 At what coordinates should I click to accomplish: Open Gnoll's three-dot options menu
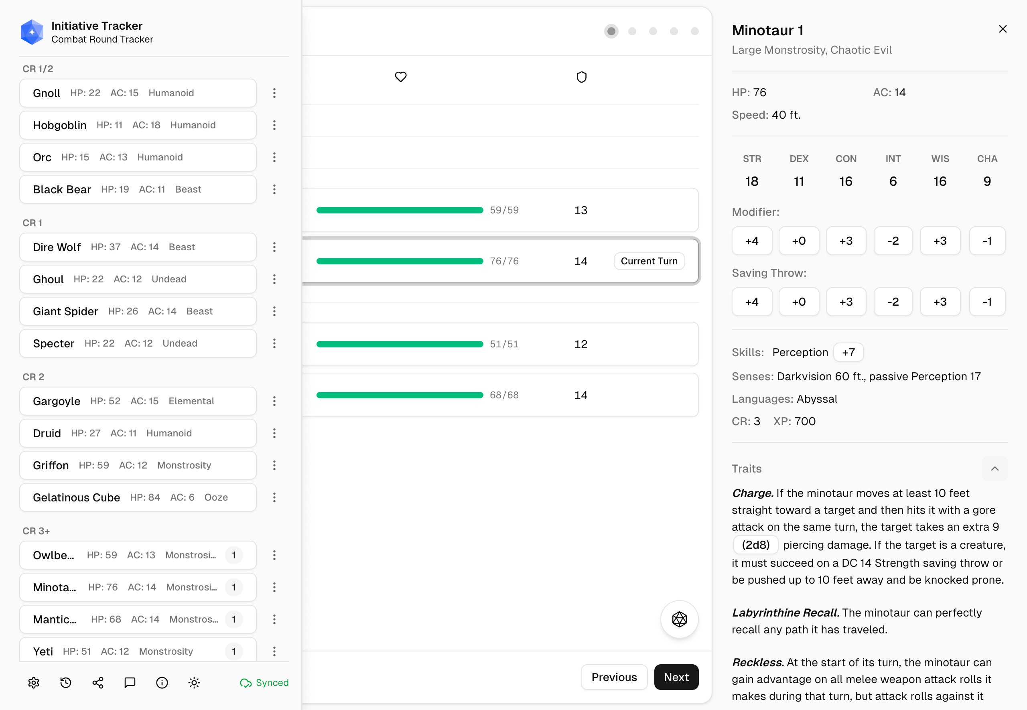coord(274,93)
